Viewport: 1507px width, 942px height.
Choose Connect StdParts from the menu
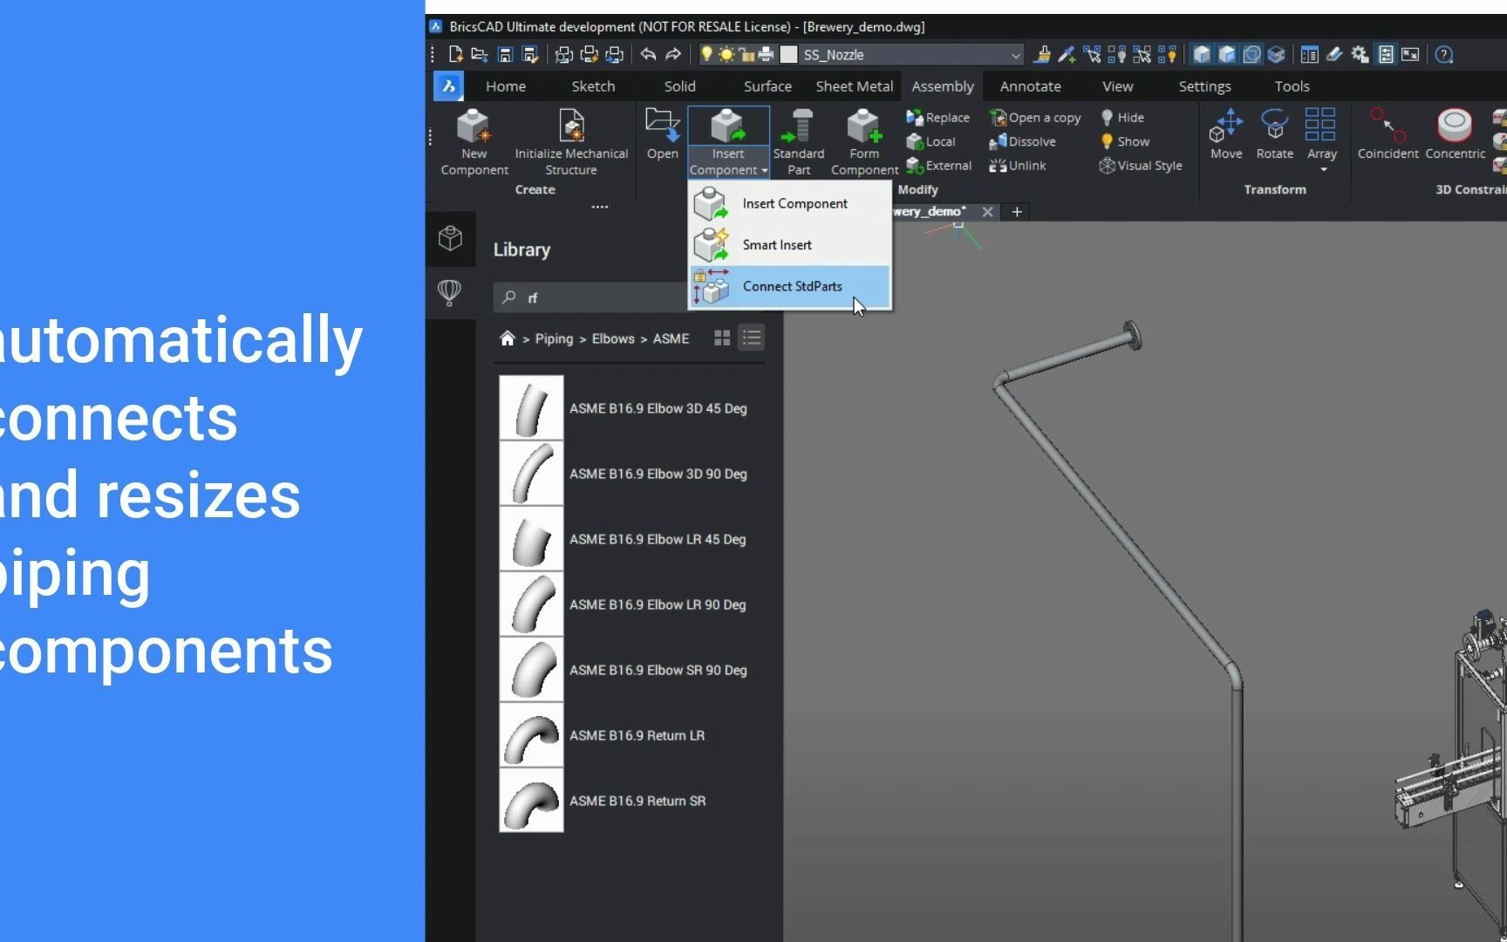[x=792, y=286]
